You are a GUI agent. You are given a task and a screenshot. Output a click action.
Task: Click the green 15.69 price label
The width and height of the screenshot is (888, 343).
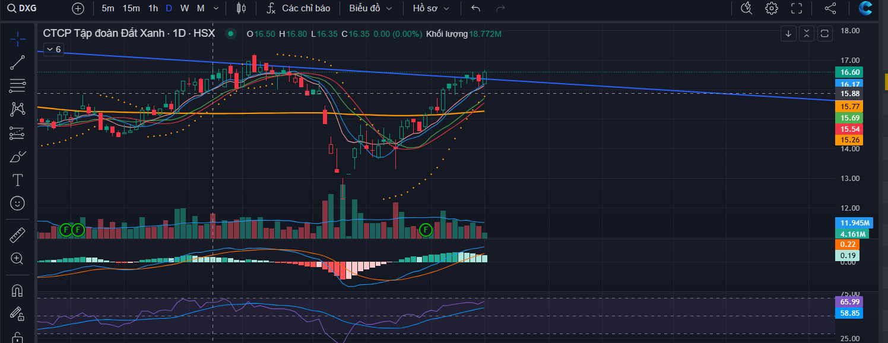(x=849, y=117)
